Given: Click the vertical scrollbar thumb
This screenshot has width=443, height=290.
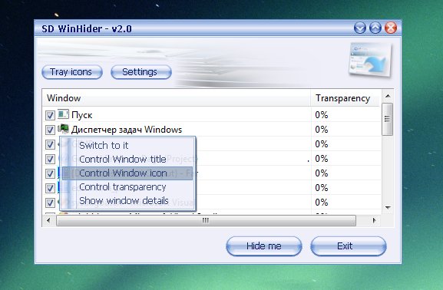Looking at the screenshot, I should click(x=387, y=119).
